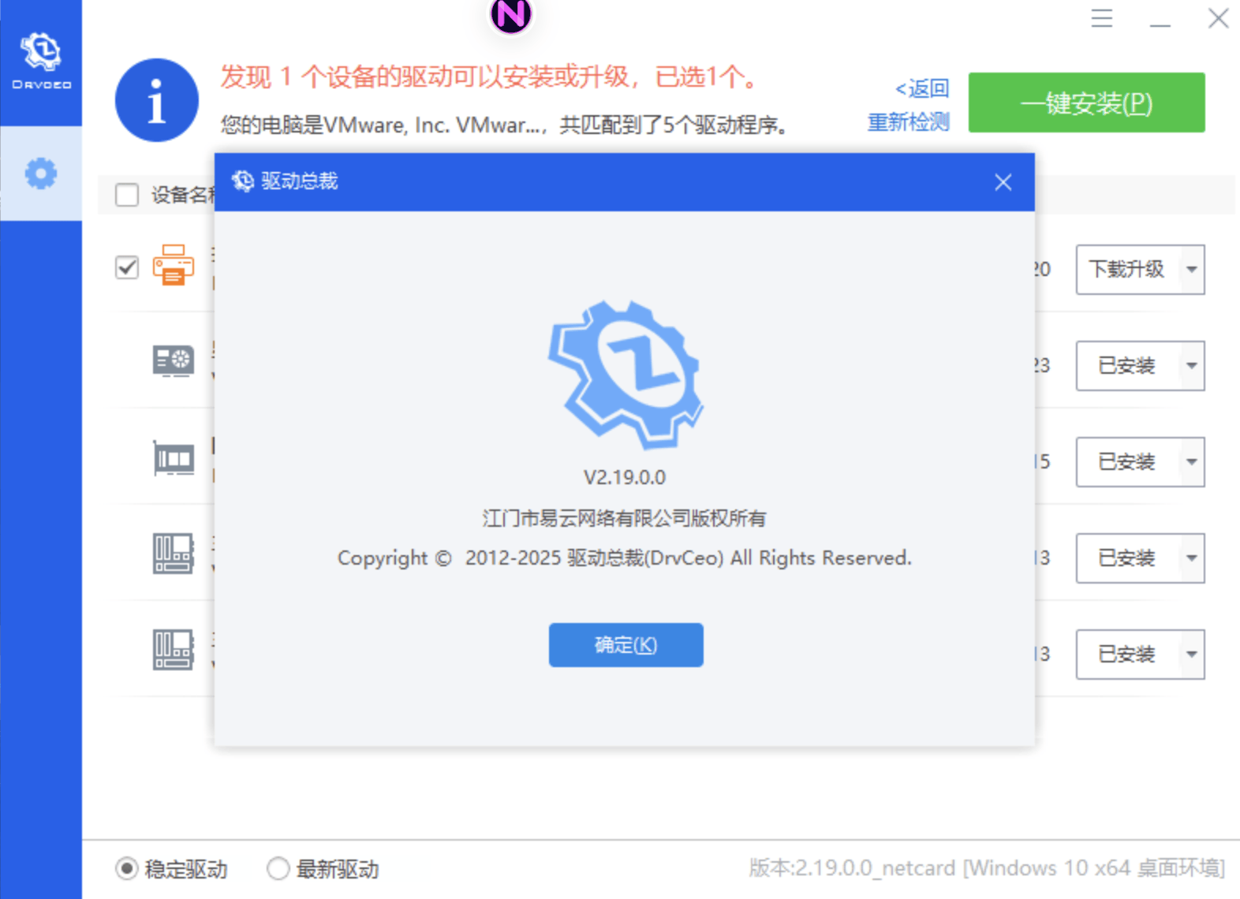Click the purple N icon at the top
The width and height of the screenshot is (1240, 899).
tap(510, 15)
